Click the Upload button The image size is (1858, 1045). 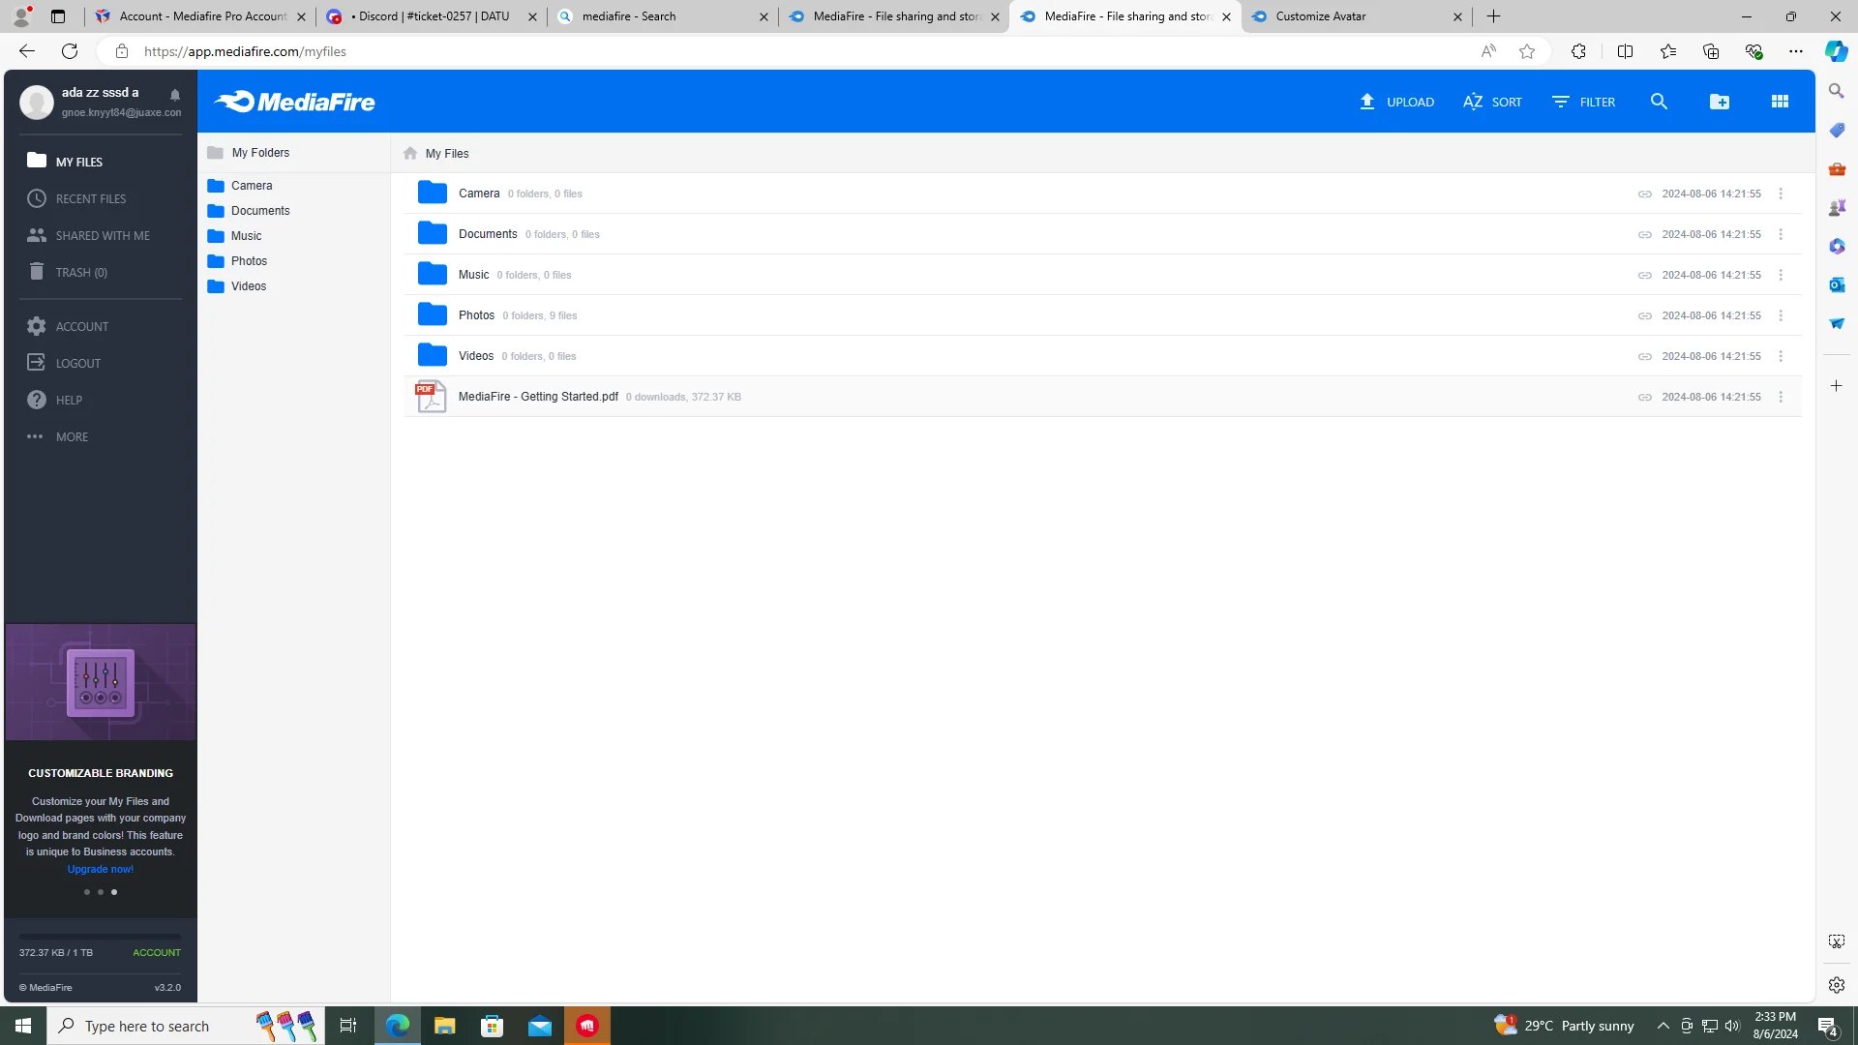coord(1396,102)
